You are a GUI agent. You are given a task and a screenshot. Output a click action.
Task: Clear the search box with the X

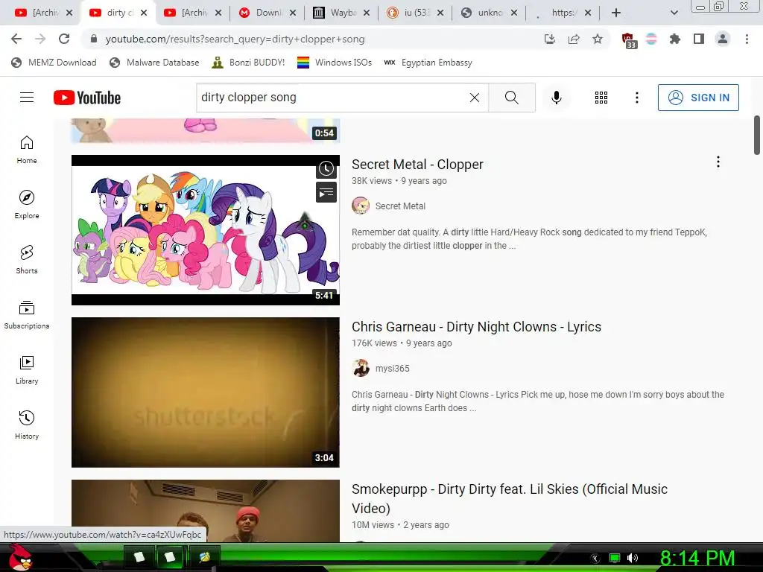pos(475,98)
